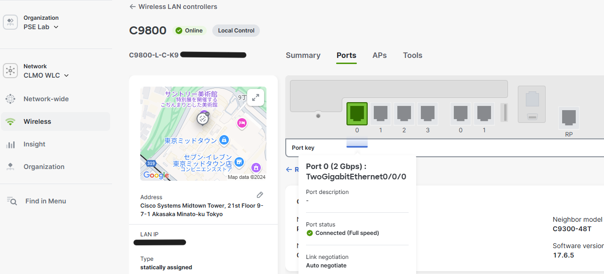
Task: Click the Wireless wifi icon
Action: 10,121
